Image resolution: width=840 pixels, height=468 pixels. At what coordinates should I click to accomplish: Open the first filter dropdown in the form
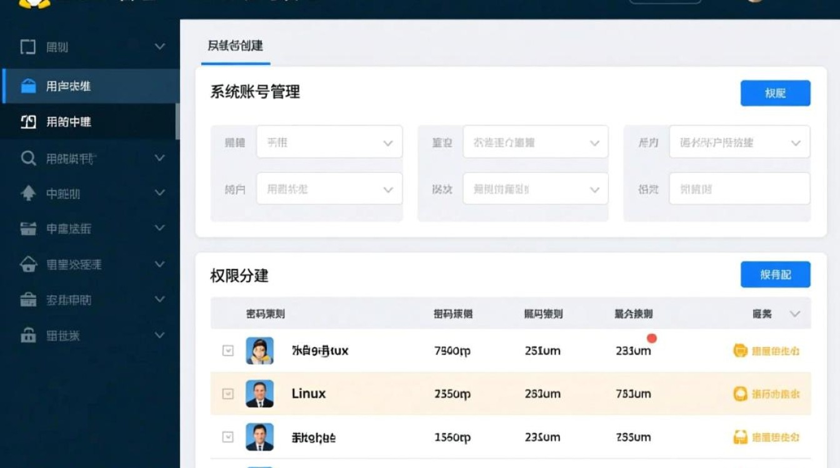pos(329,142)
